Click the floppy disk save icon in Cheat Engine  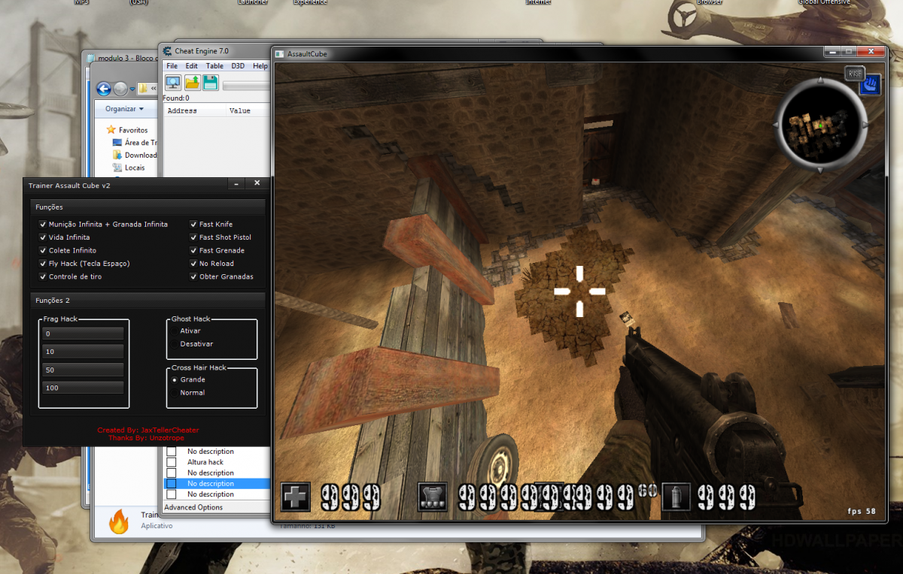point(211,83)
